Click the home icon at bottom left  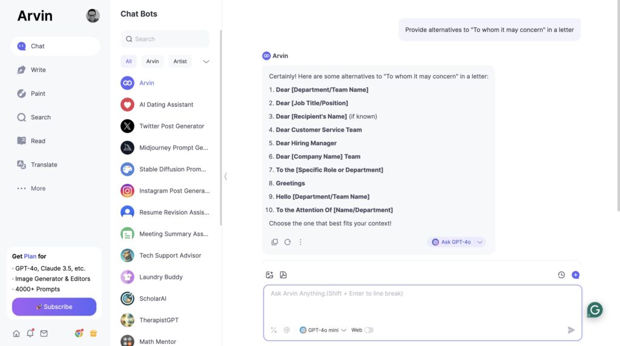[x=16, y=333]
